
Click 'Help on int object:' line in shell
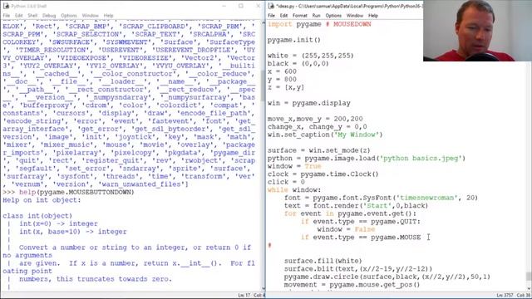[x=42, y=200]
